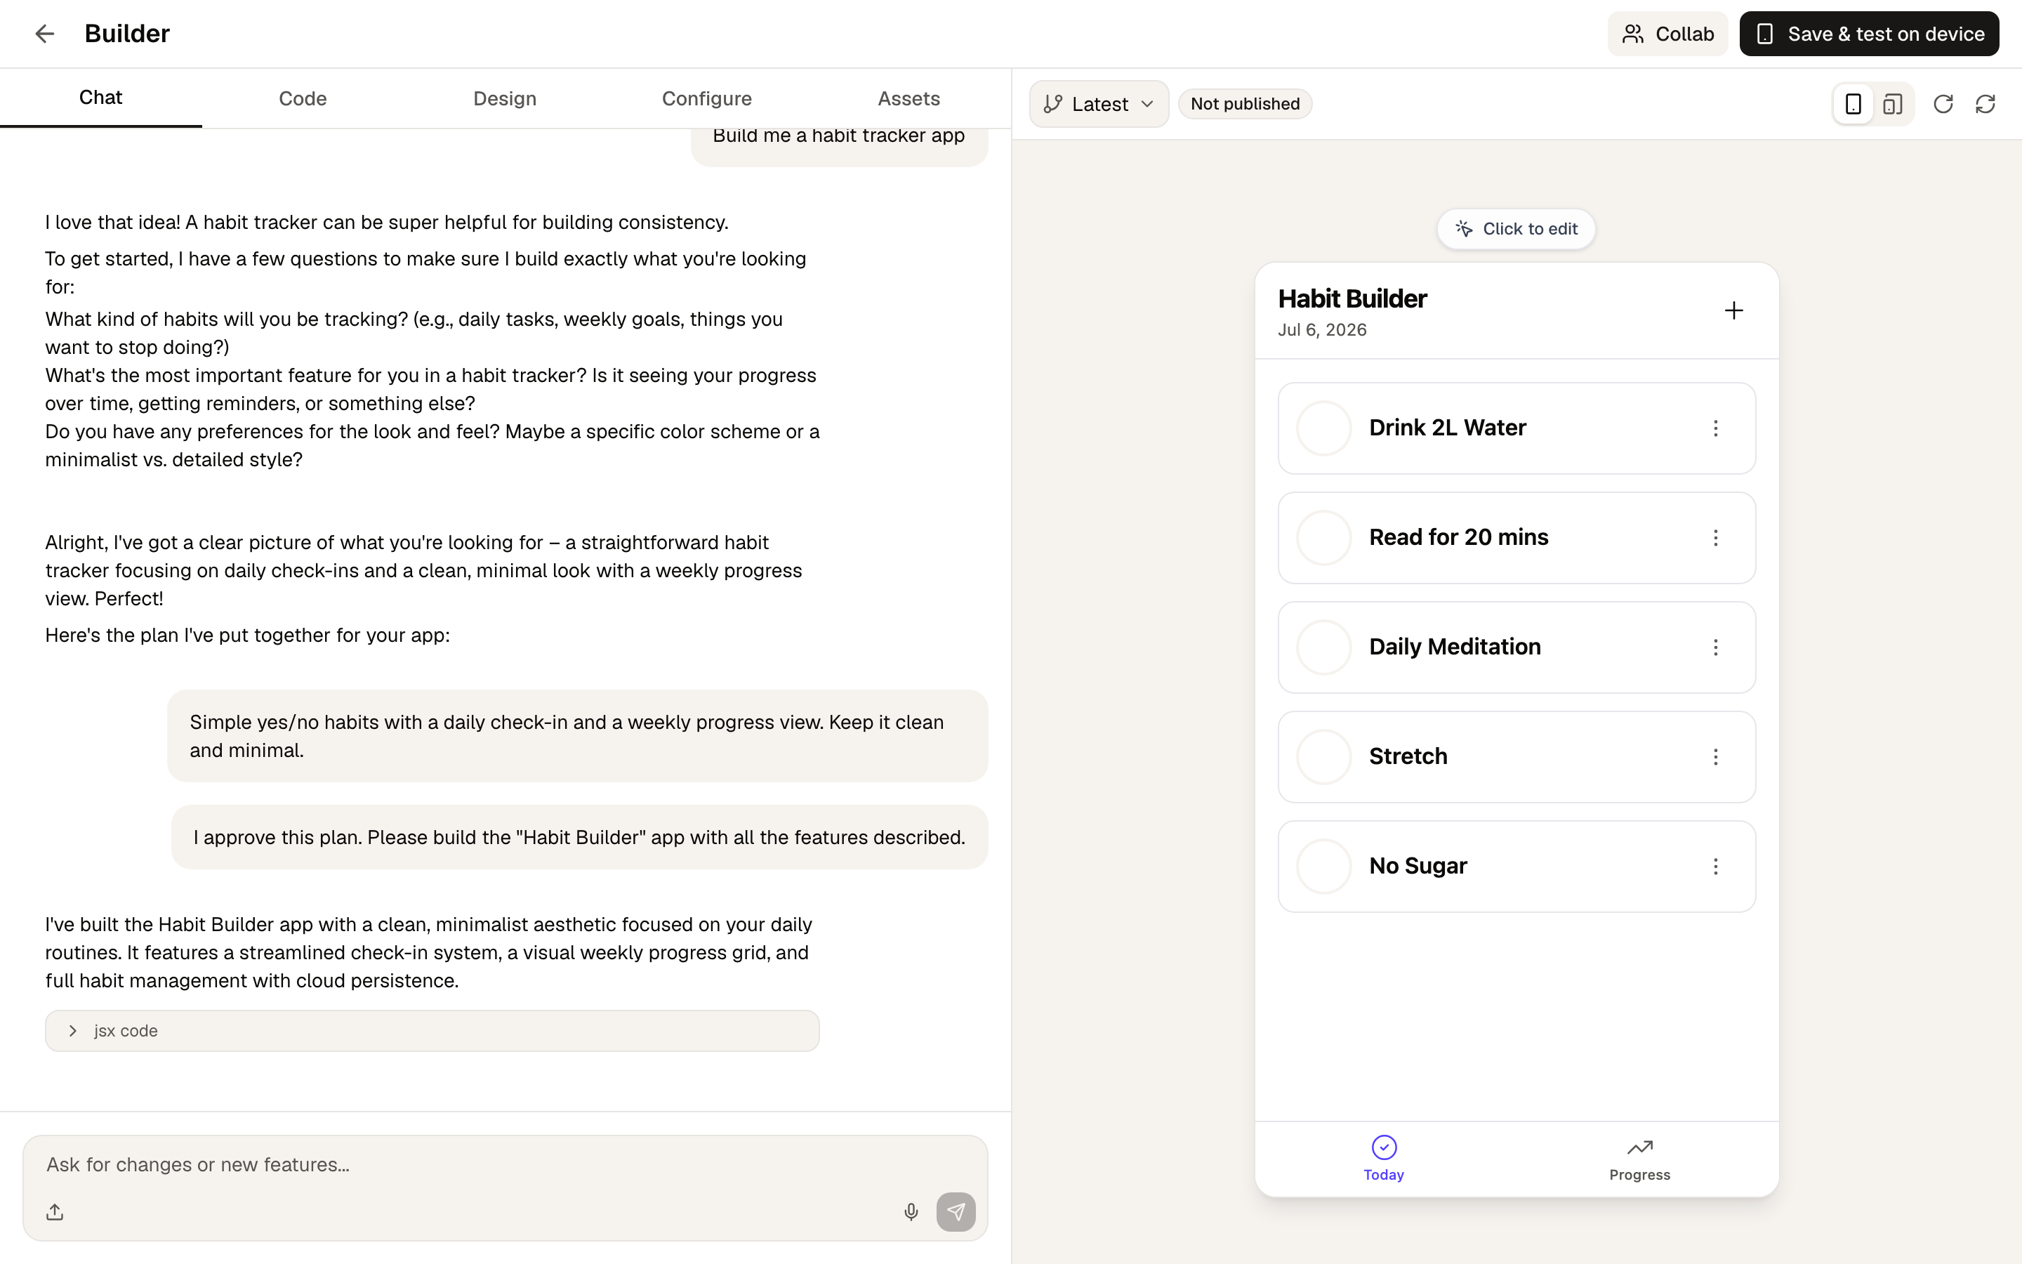Click the Builder page title
2022x1264 pixels.
(127, 34)
